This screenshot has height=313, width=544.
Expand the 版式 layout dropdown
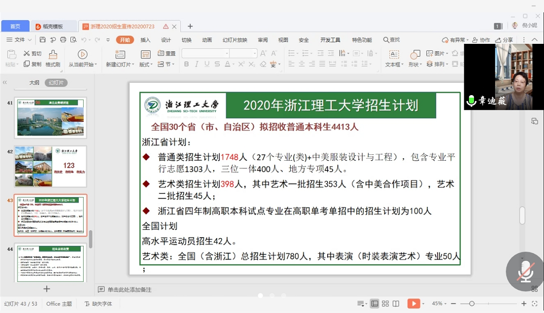pyautogui.click(x=145, y=65)
